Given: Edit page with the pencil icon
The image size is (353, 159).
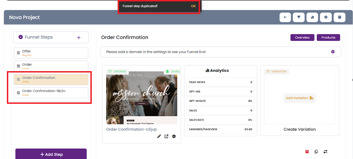Looking at the screenshot, I should pyautogui.click(x=159, y=136).
